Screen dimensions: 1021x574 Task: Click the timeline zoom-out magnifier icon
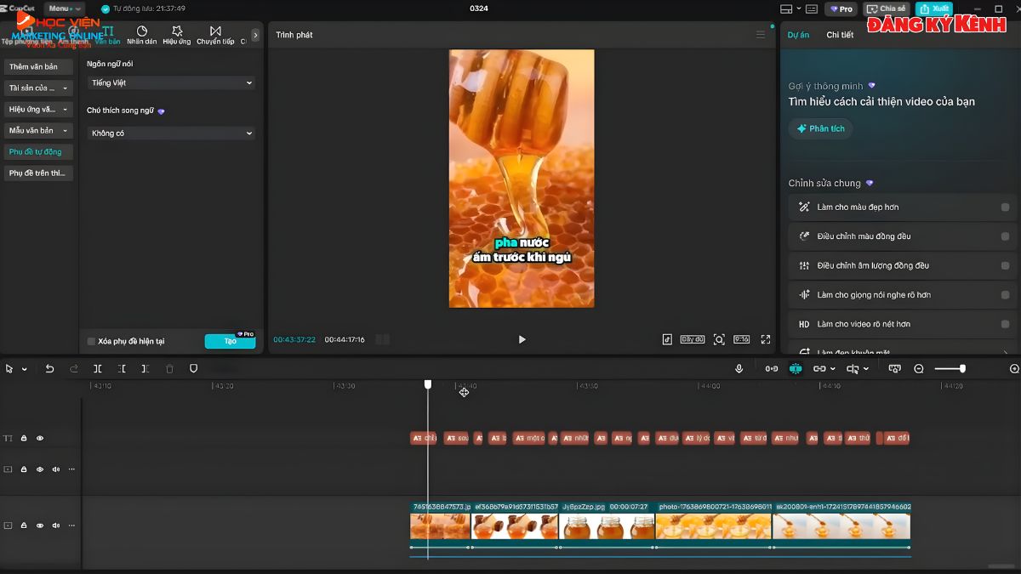pos(919,369)
